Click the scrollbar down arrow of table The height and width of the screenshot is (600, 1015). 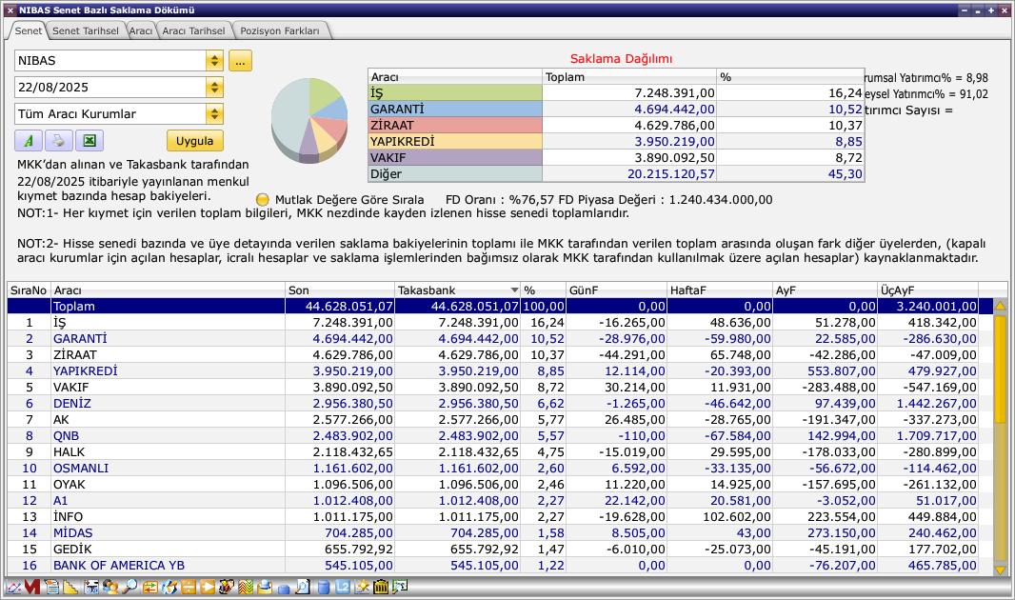point(1000,570)
